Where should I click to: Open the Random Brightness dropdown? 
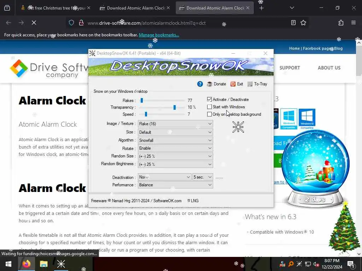coord(175,164)
